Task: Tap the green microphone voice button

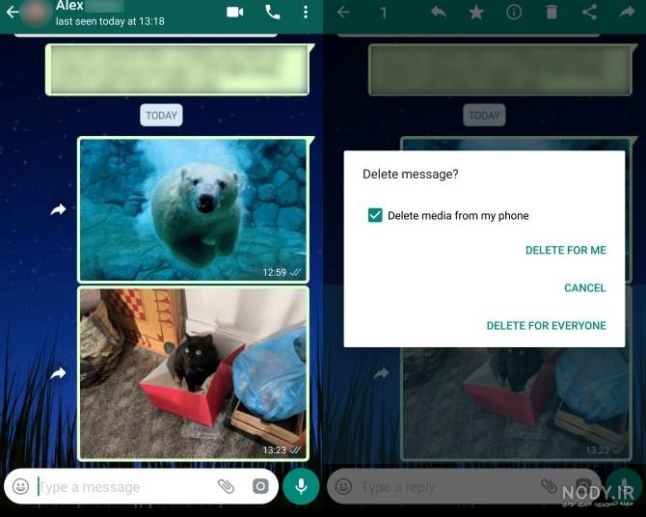Action: click(x=301, y=486)
